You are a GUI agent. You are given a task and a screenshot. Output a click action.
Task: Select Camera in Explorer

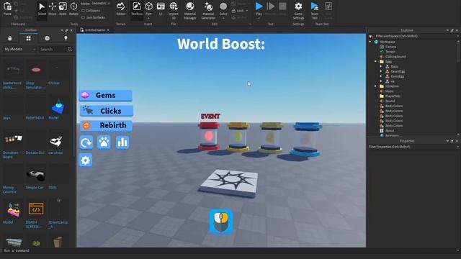[390, 47]
